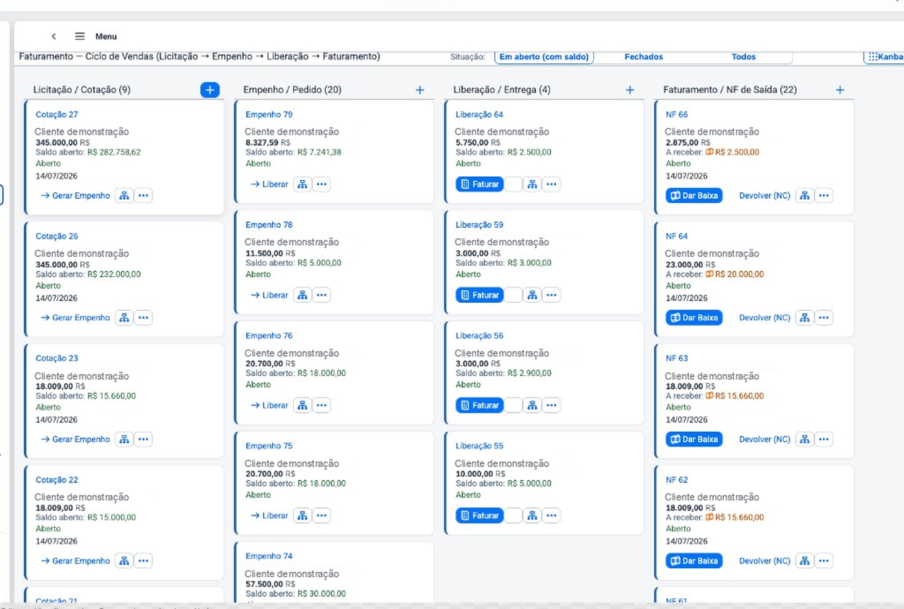
Task: Open the Liberação 59 card title
Action: pyautogui.click(x=479, y=225)
